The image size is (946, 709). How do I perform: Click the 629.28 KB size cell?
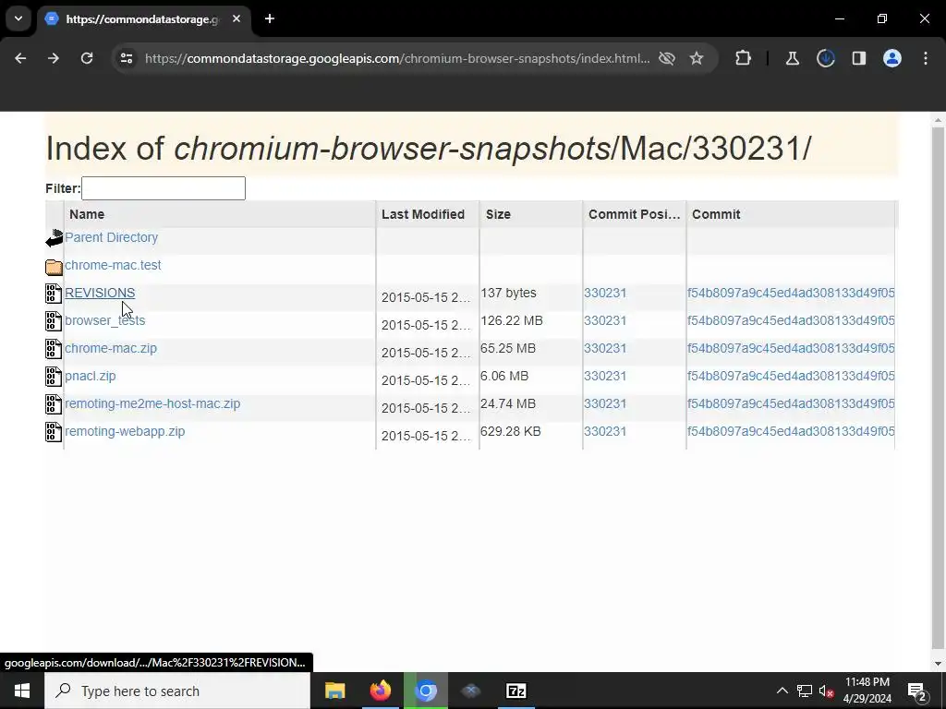pyautogui.click(x=510, y=432)
